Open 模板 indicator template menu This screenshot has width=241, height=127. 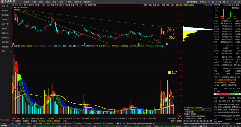coord(174,119)
